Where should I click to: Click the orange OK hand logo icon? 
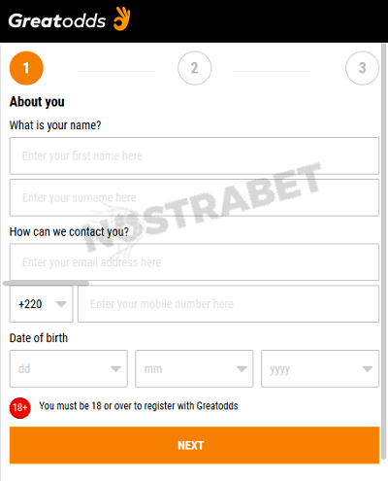click(x=122, y=18)
